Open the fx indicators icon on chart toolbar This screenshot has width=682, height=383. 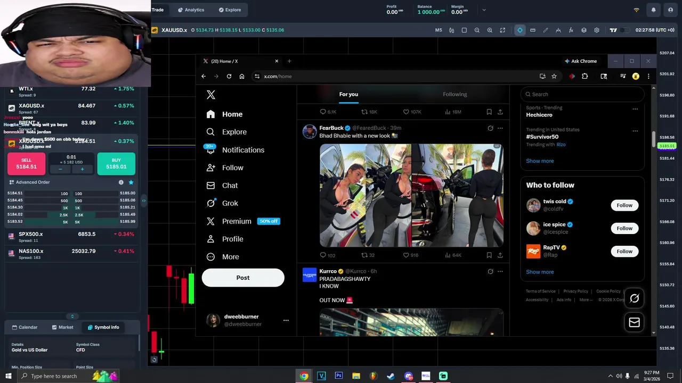tap(571, 30)
